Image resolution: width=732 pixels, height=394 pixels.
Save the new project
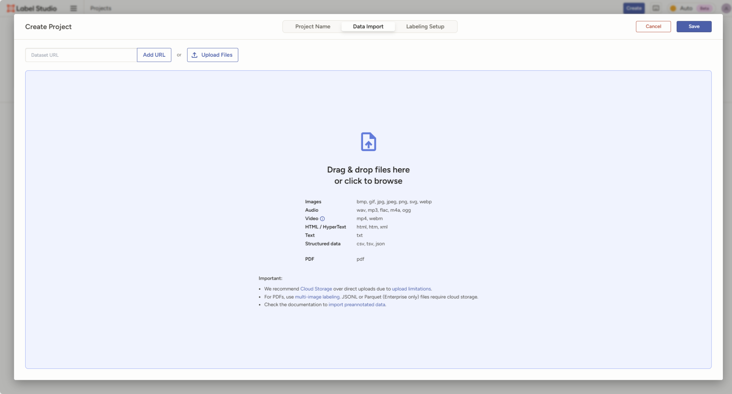tap(694, 27)
